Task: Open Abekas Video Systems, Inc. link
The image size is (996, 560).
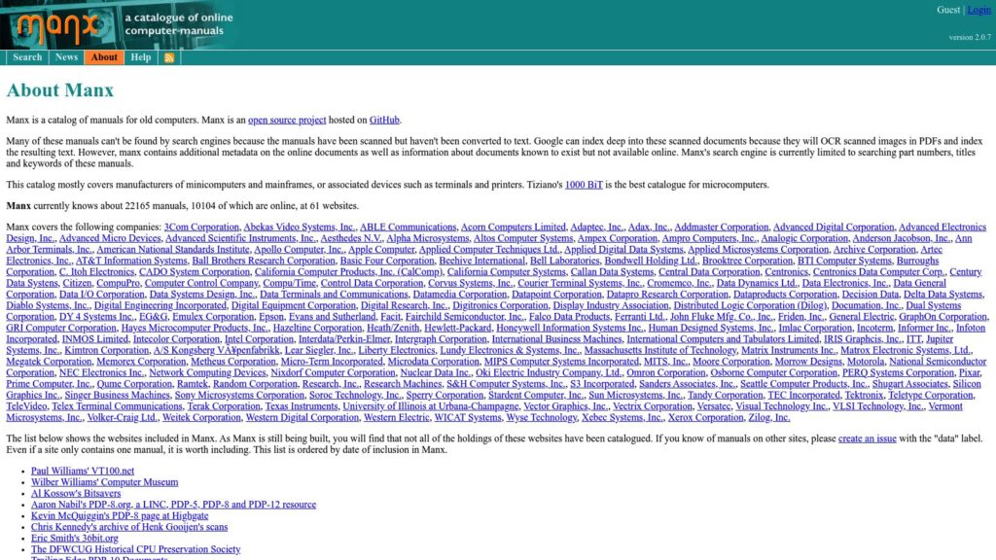Action: (x=300, y=227)
